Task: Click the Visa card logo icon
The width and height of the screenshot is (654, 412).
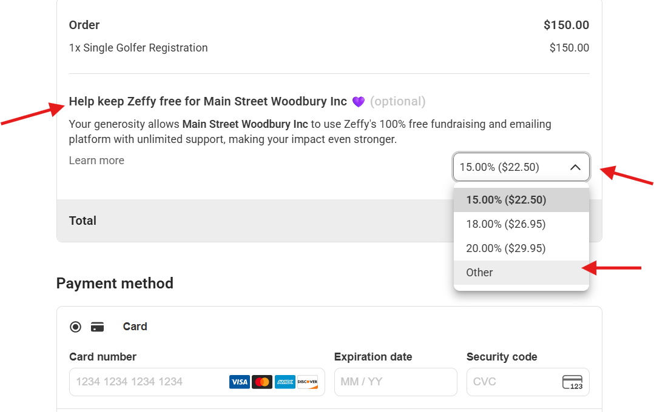Action: pos(240,382)
